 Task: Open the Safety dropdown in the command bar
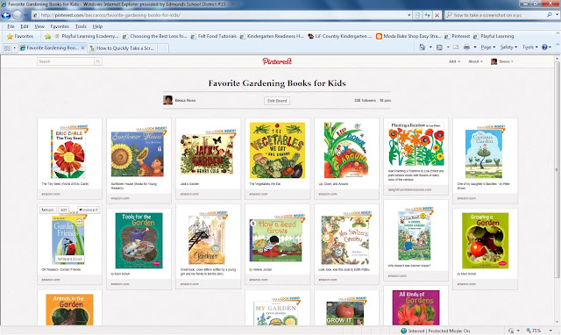point(508,47)
